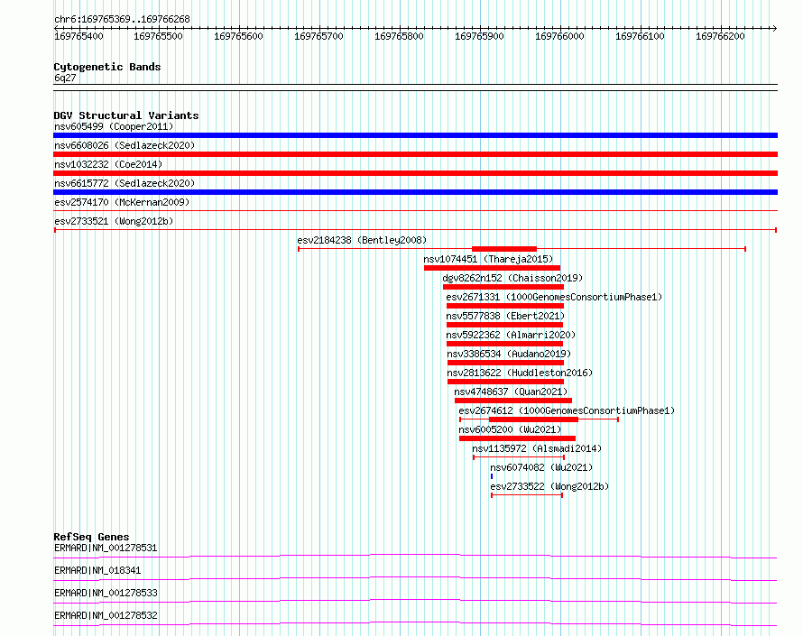Click the red bar under nsv1074451
The image size is (803, 636).
492,268
